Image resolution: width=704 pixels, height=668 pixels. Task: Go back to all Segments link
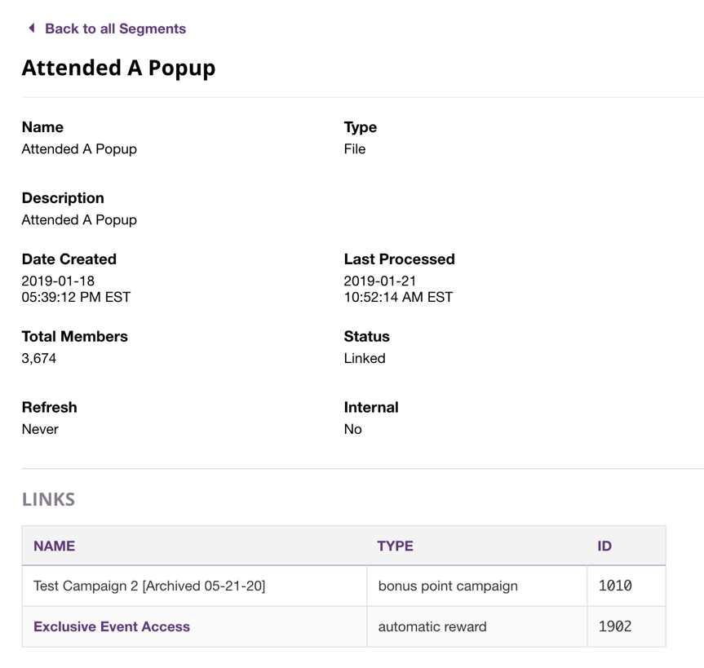(x=115, y=29)
